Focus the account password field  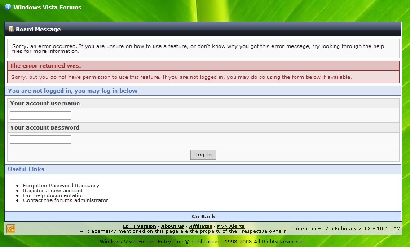pyautogui.click(x=40, y=140)
